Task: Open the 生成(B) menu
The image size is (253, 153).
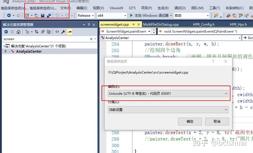Action: (x=163, y=8)
